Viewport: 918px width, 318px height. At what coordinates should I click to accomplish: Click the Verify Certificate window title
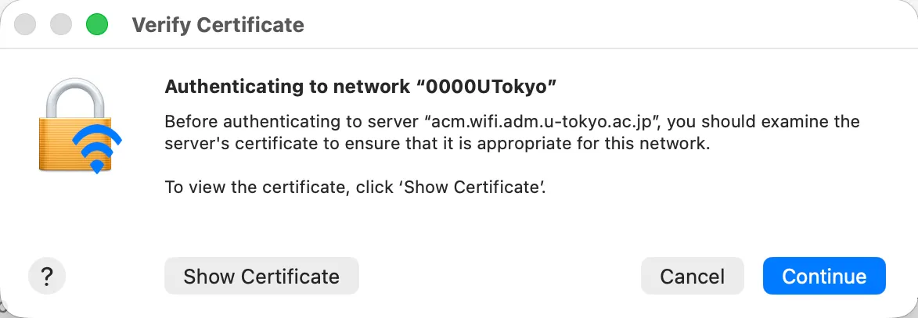click(x=218, y=25)
